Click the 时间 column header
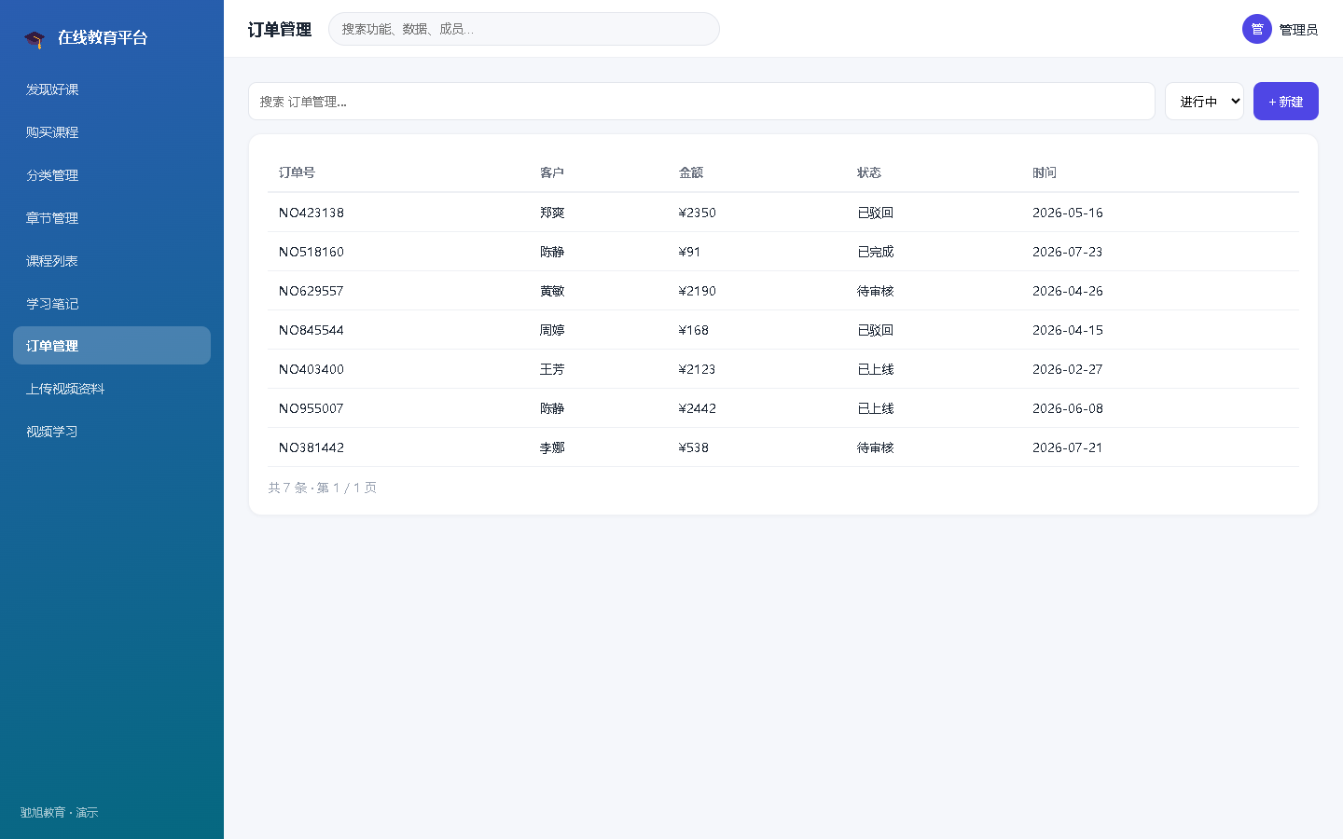 (x=1045, y=172)
